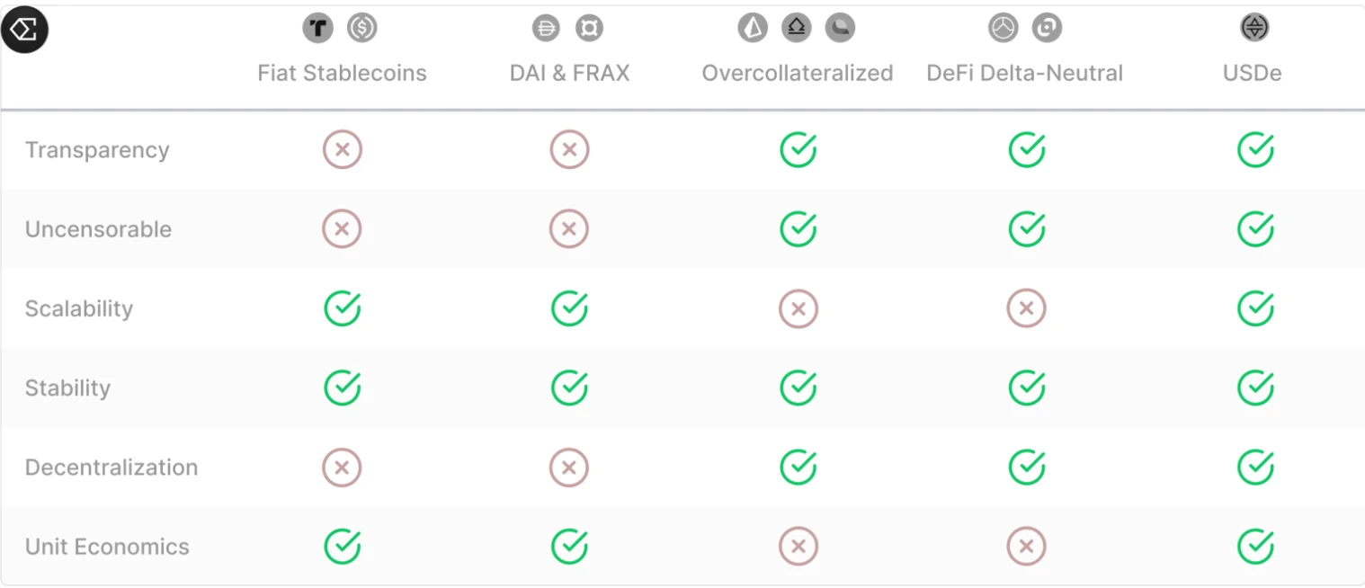This screenshot has height=588, width=1365.
Task: Click the USDe coin icon
Action: click(1253, 29)
